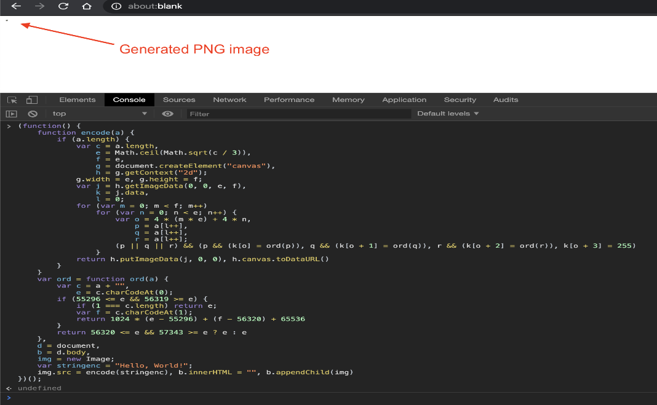Screen dimensions: 657x405
Task: Create live expression with eye icon
Action: click(167, 114)
